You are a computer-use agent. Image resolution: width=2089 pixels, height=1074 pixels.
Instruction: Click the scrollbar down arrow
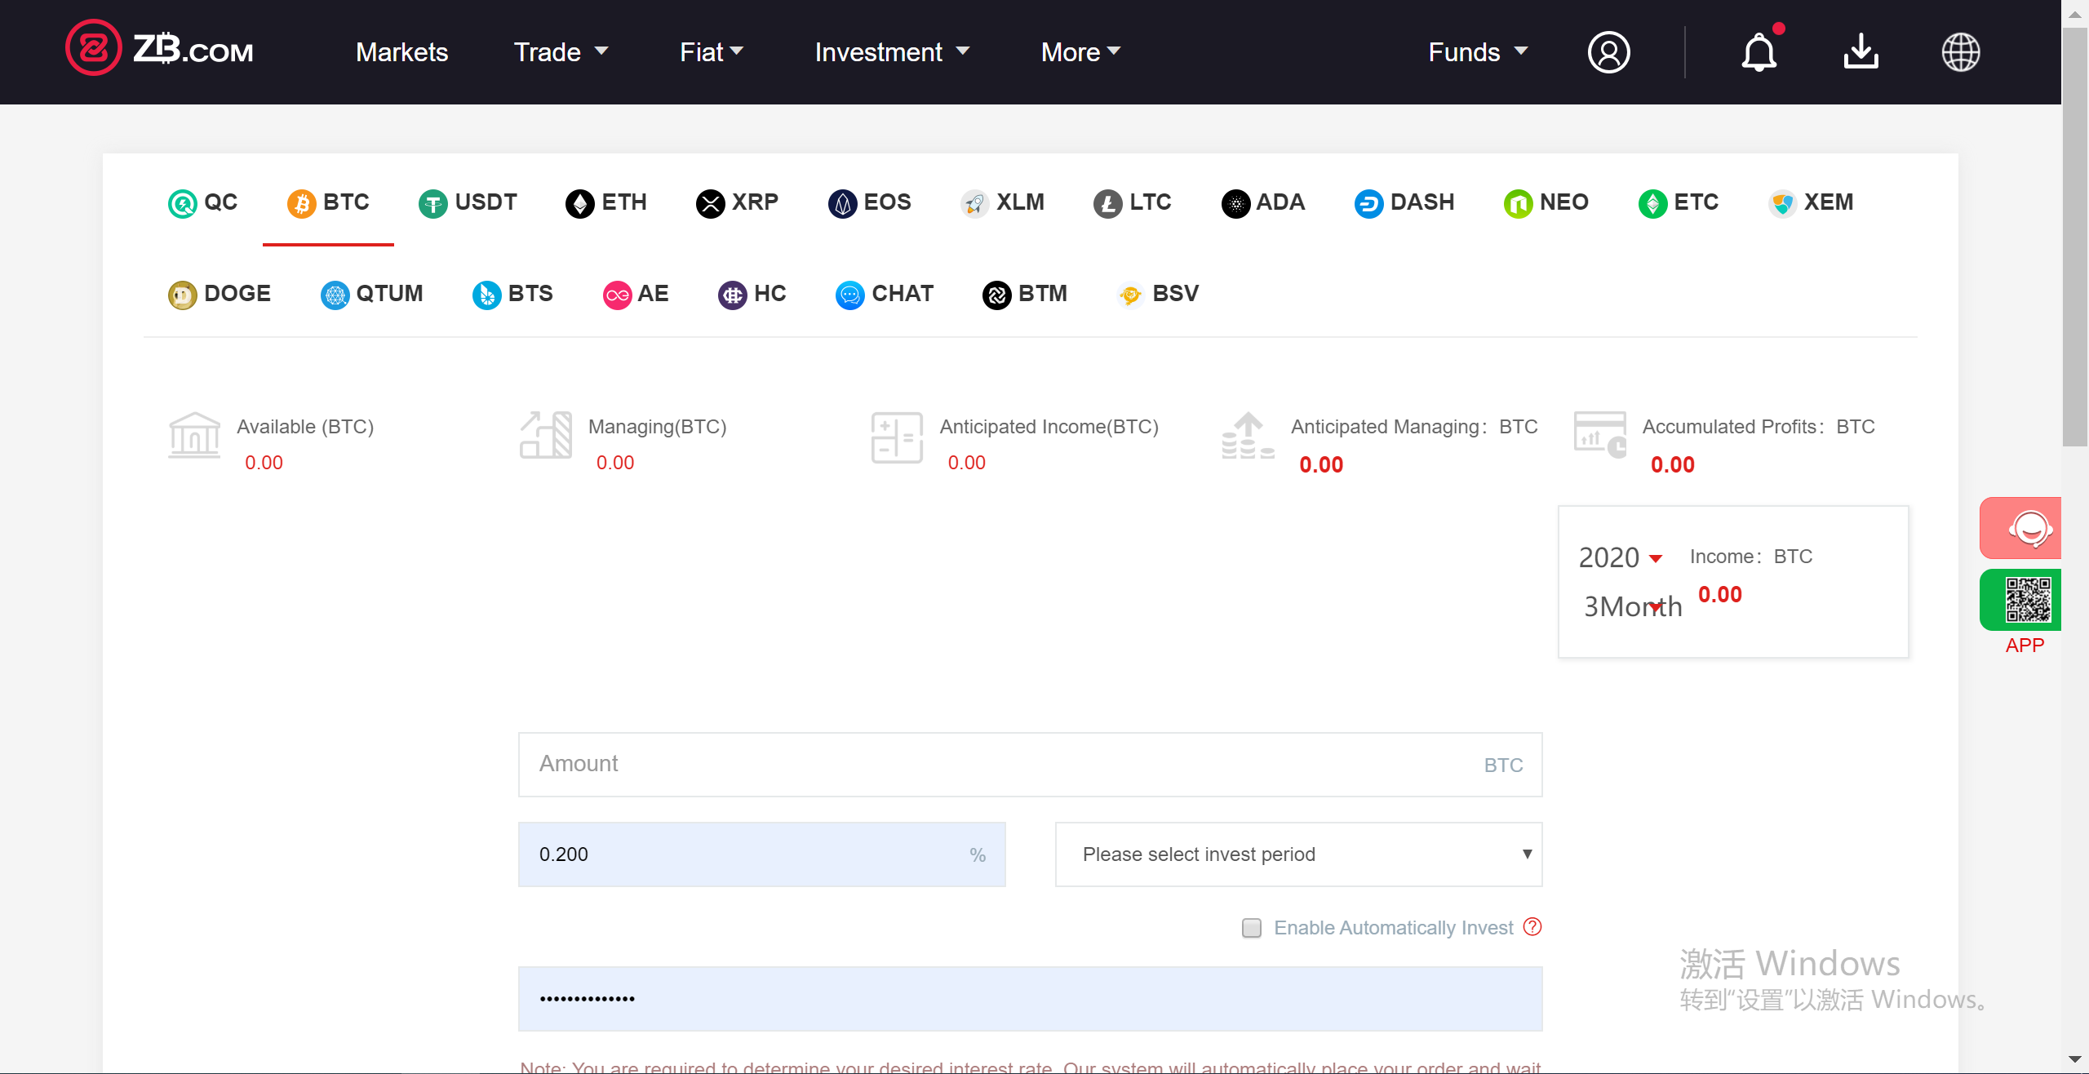(2074, 1059)
